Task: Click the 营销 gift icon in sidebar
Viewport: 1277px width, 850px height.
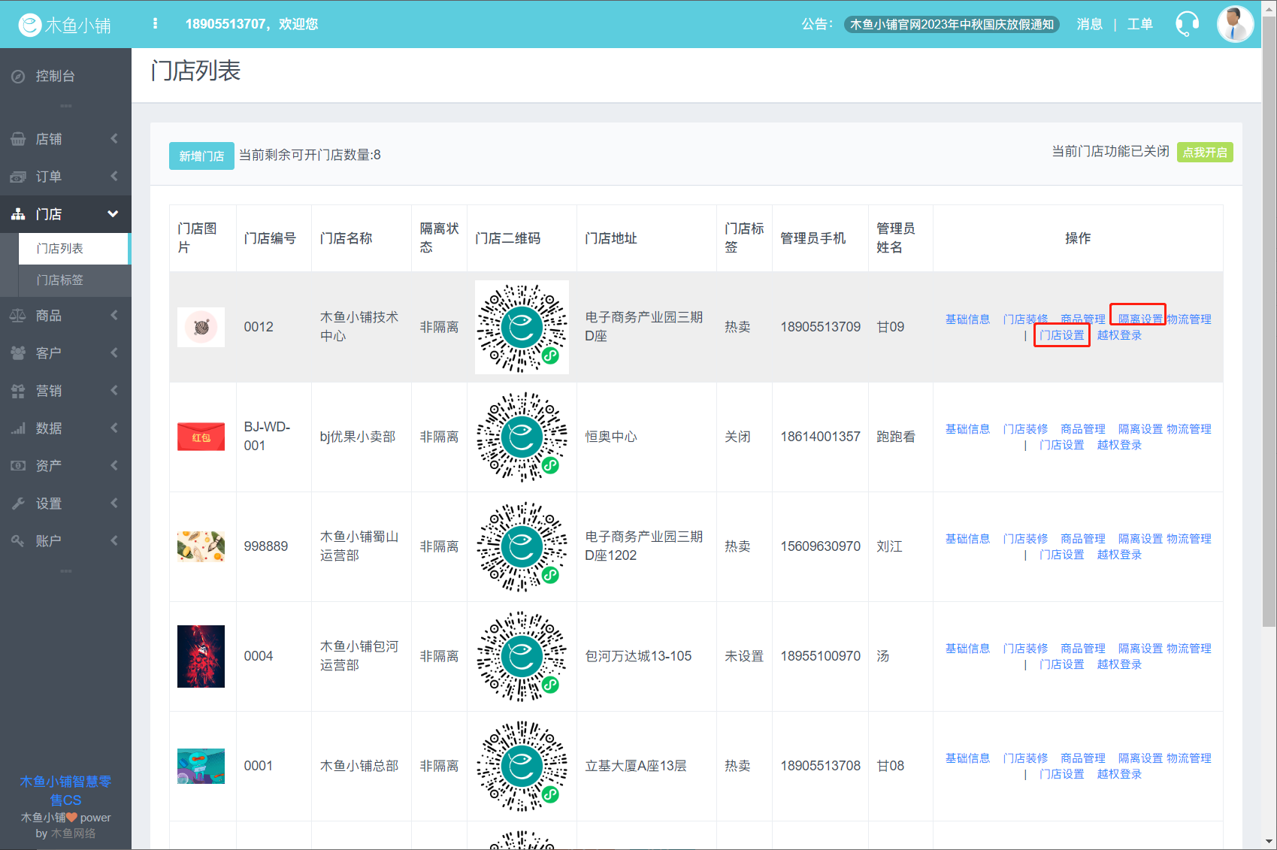Action: 18,391
